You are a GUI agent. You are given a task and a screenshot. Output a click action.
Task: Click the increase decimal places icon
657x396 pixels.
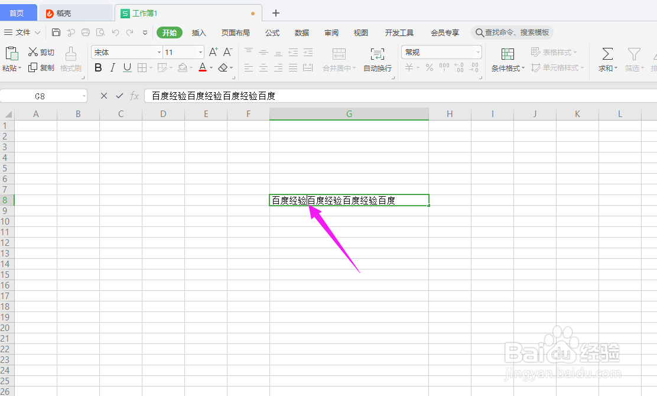pos(459,67)
